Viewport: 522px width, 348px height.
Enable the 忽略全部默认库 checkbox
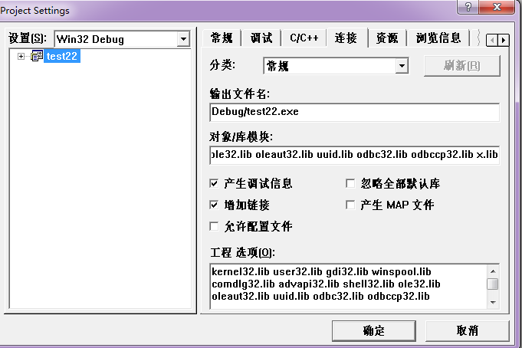(350, 183)
